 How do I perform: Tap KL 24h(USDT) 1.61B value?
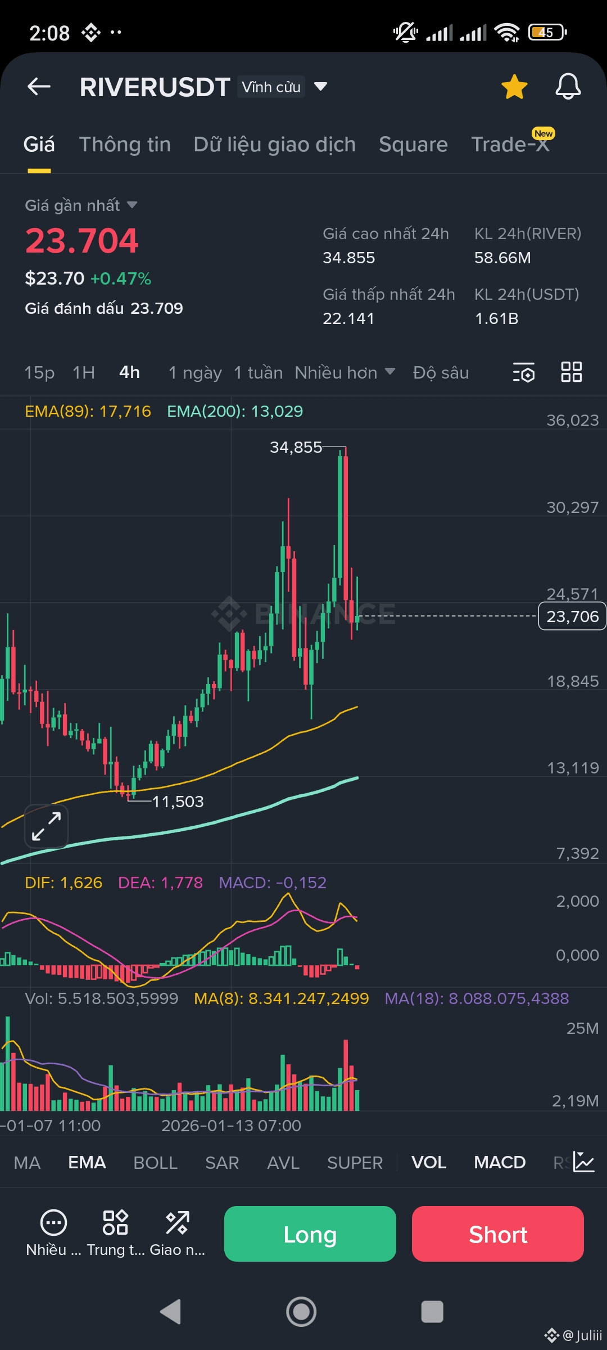pyautogui.click(x=496, y=318)
